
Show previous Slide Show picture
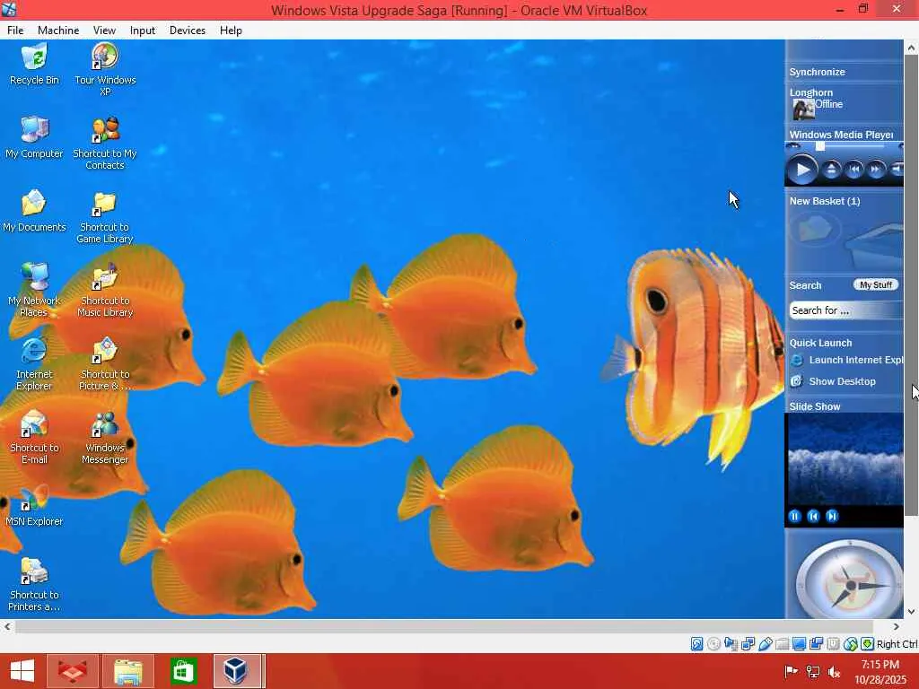813,516
